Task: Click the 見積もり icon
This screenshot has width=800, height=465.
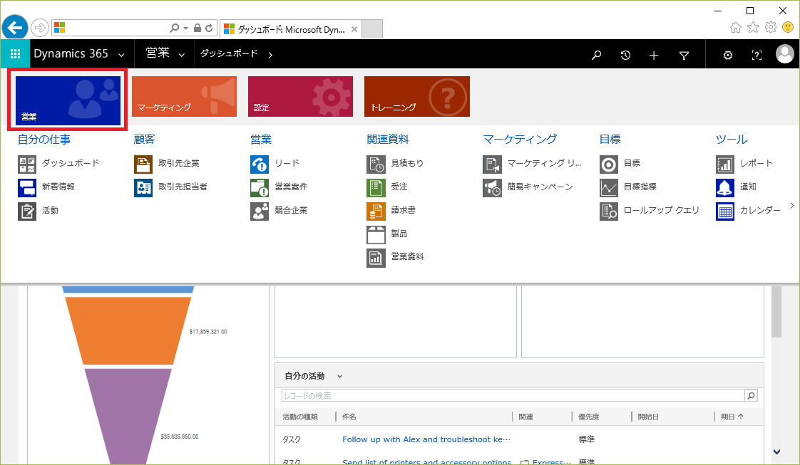Action: [x=376, y=164]
